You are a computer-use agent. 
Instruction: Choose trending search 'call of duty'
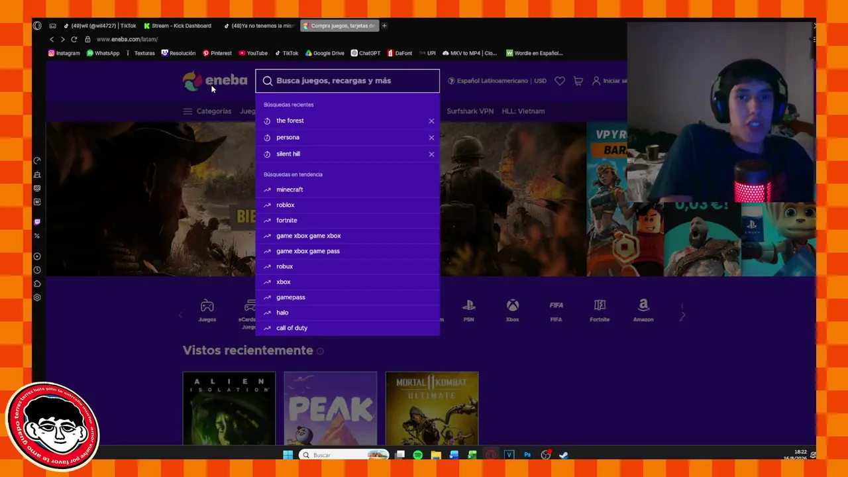(x=348, y=328)
